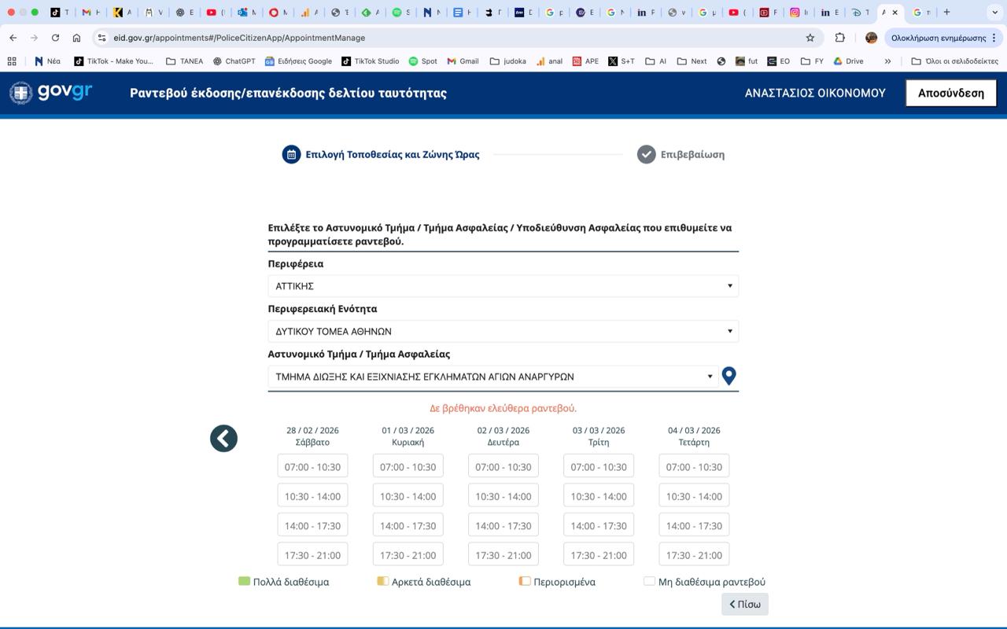The image size is (1007, 629).
Task: Click the Αποσύνδεση logout button
Action: point(950,93)
